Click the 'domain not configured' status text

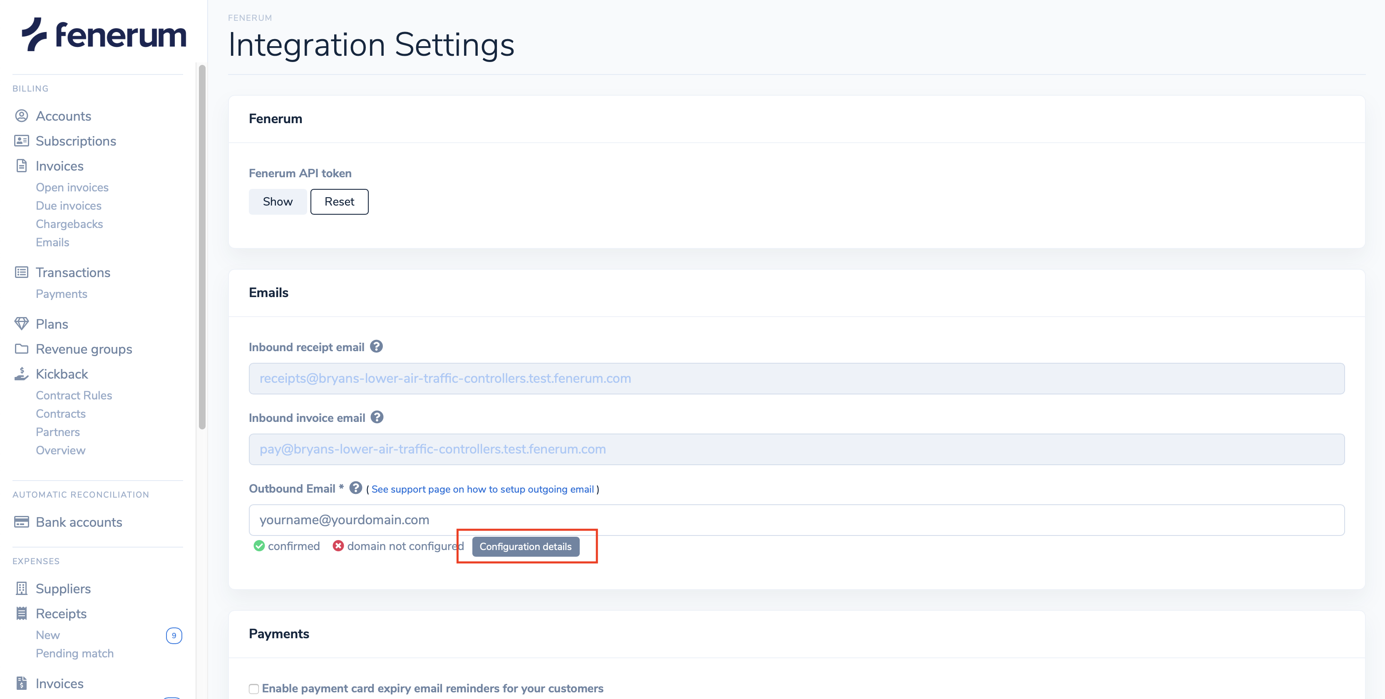pos(405,546)
